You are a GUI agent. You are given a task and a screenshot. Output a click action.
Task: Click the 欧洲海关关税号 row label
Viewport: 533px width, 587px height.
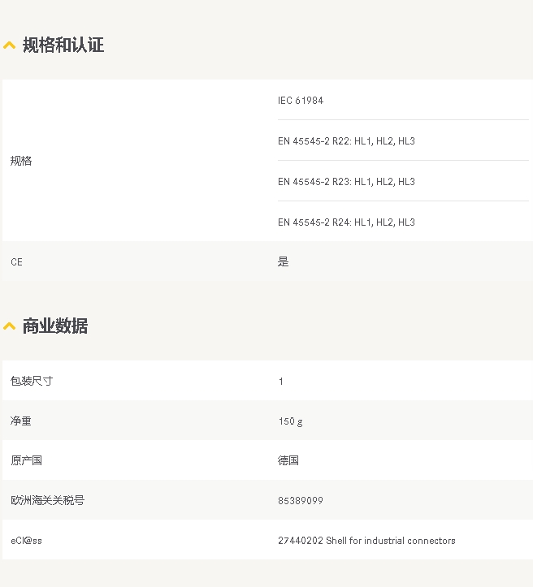pos(47,500)
